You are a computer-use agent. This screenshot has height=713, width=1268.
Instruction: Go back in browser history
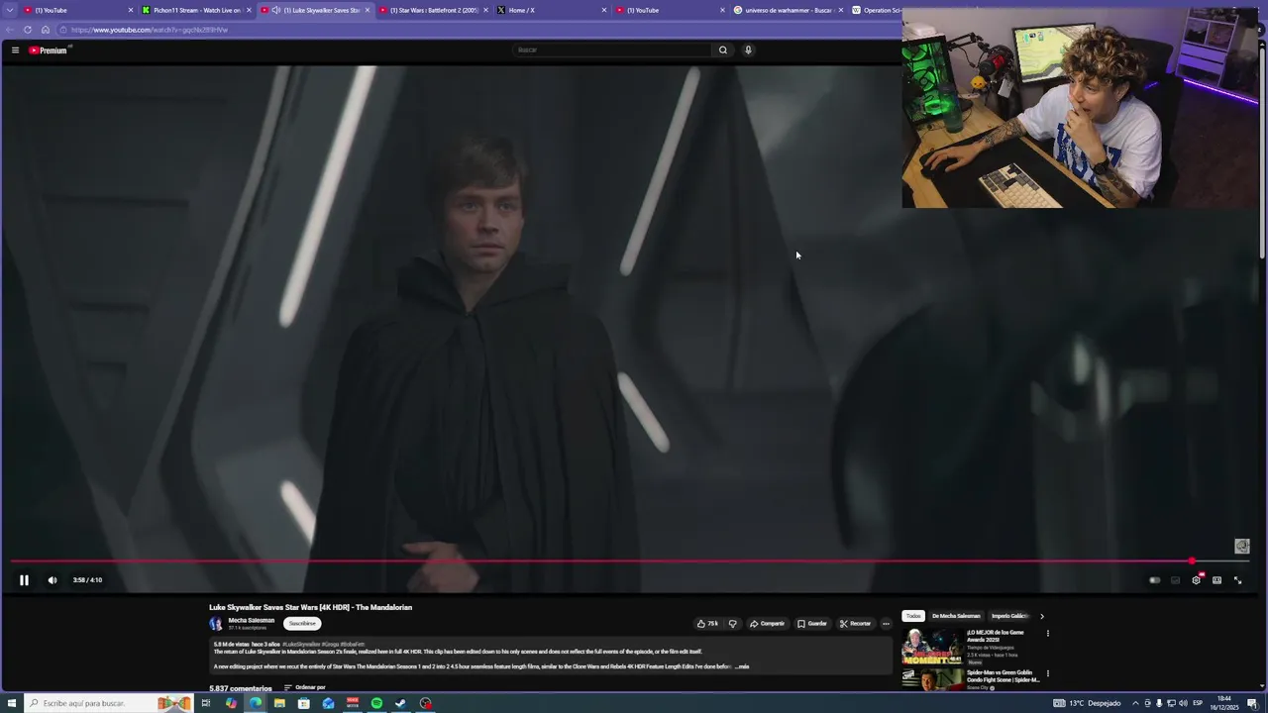pyautogui.click(x=10, y=30)
